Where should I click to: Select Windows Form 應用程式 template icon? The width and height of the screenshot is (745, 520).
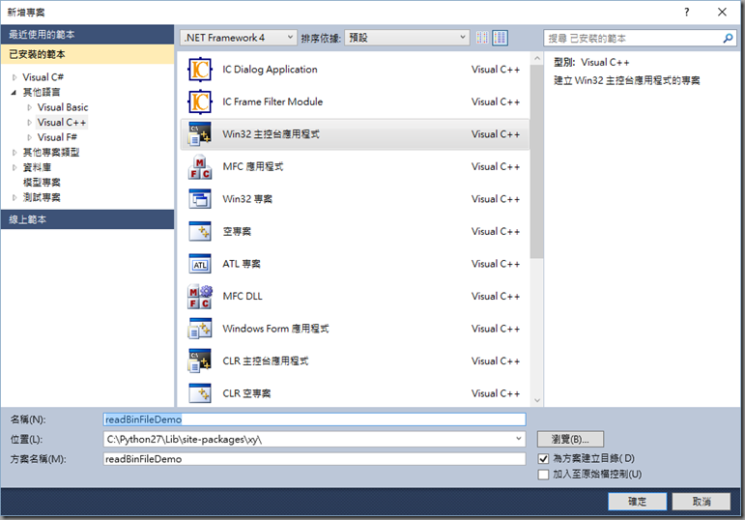click(x=200, y=329)
